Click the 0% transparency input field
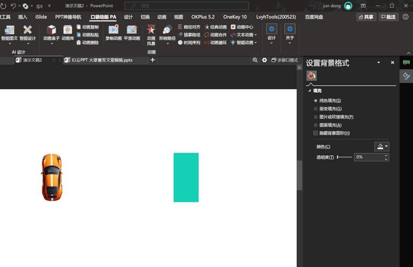413x267 pixels. [x=369, y=157]
